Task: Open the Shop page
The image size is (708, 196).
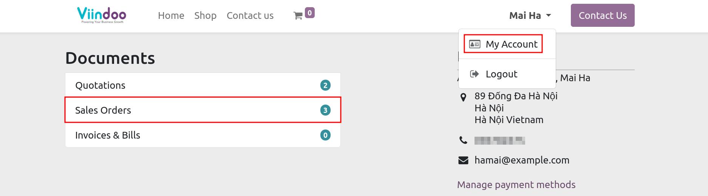Action: (x=205, y=15)
